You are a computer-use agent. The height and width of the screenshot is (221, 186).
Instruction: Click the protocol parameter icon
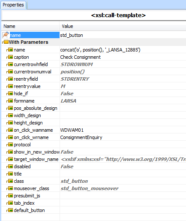[x=10, y=145]
